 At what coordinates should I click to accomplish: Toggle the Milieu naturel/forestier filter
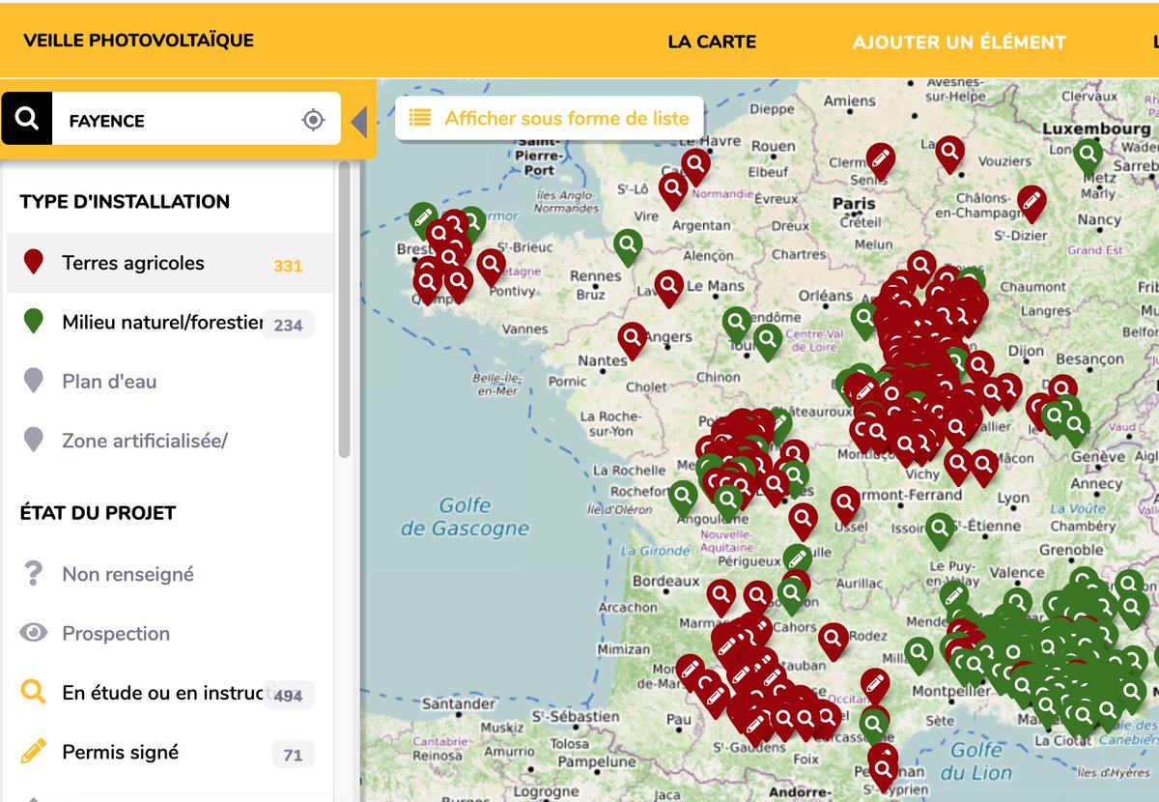pyautogui.click(x=170, y=323)
